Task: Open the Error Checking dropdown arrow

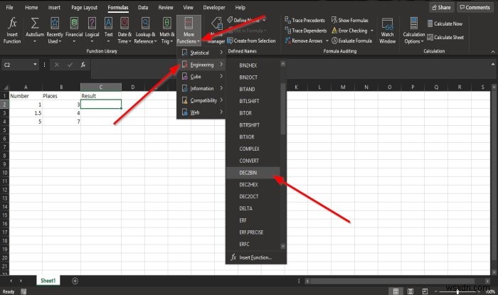Action: (x=372, y=31)
